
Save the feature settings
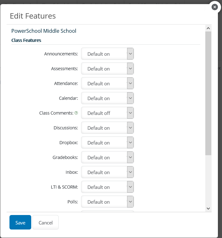(20, 222)
